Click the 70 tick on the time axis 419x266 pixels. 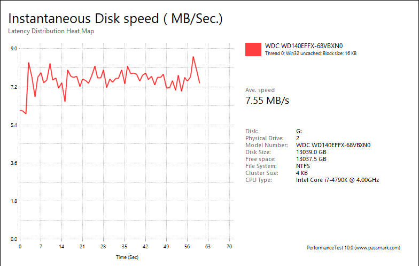(229, 247)
